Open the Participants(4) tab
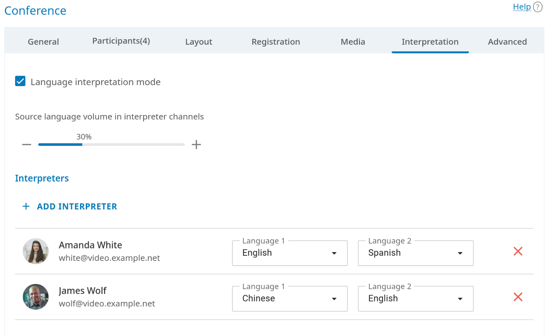The image size is (548, 336). (121, 41)
